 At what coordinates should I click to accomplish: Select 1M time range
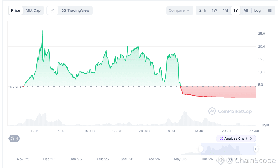pyautogui.click(x=225, y=10)
